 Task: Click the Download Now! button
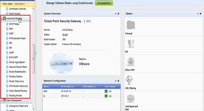coord(104,3)
